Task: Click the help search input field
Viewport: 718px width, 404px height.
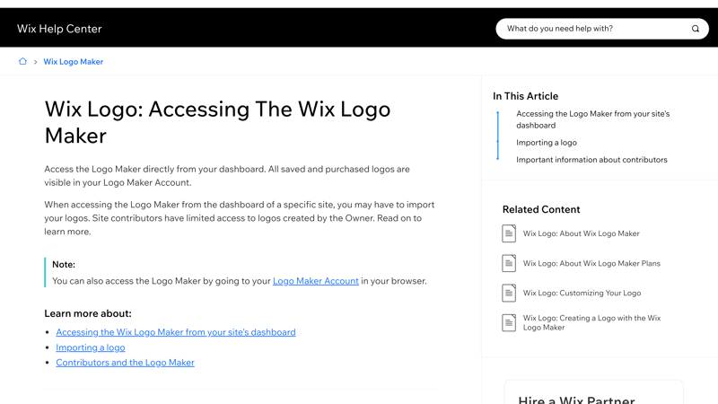Action: (592, 29)
